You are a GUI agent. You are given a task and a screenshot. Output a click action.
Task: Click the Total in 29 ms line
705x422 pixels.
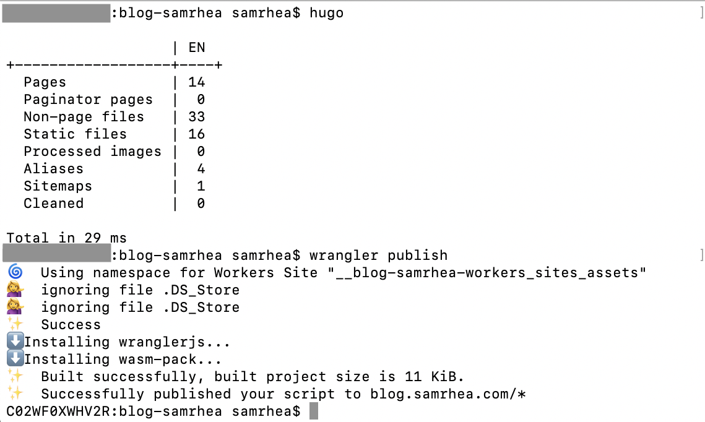(67, 238)
